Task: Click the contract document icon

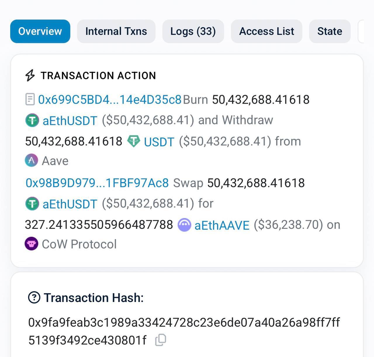Action: point(30,99)
